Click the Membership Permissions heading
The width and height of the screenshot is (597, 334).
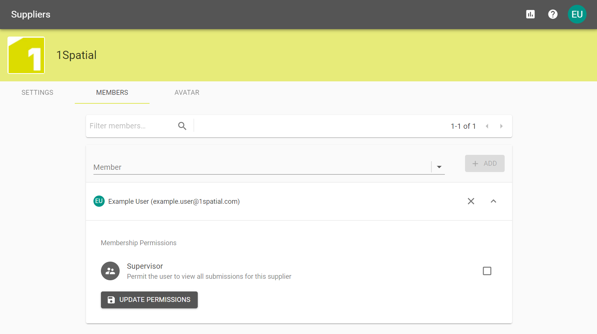point(139,243)
